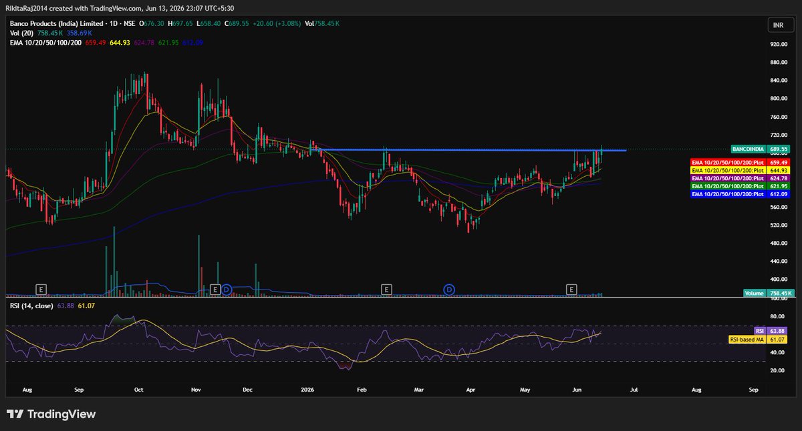
Task: Click the red EMA label 659.49
Action: (741, 162)
